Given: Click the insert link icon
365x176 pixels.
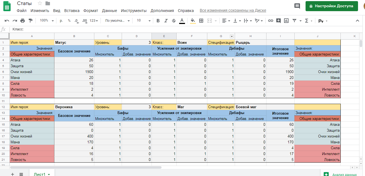Looking at the screenshot, I should point(270,21).
